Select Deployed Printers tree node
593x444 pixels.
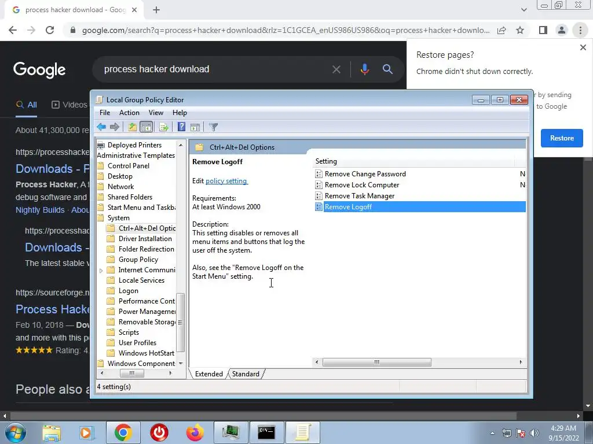[134, 145]
